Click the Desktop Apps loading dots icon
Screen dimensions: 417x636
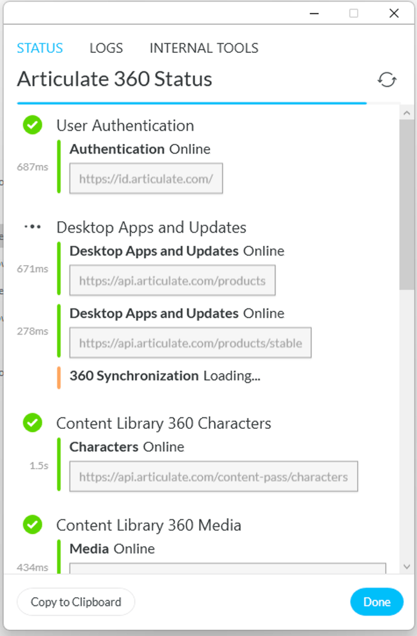(32, 227)
